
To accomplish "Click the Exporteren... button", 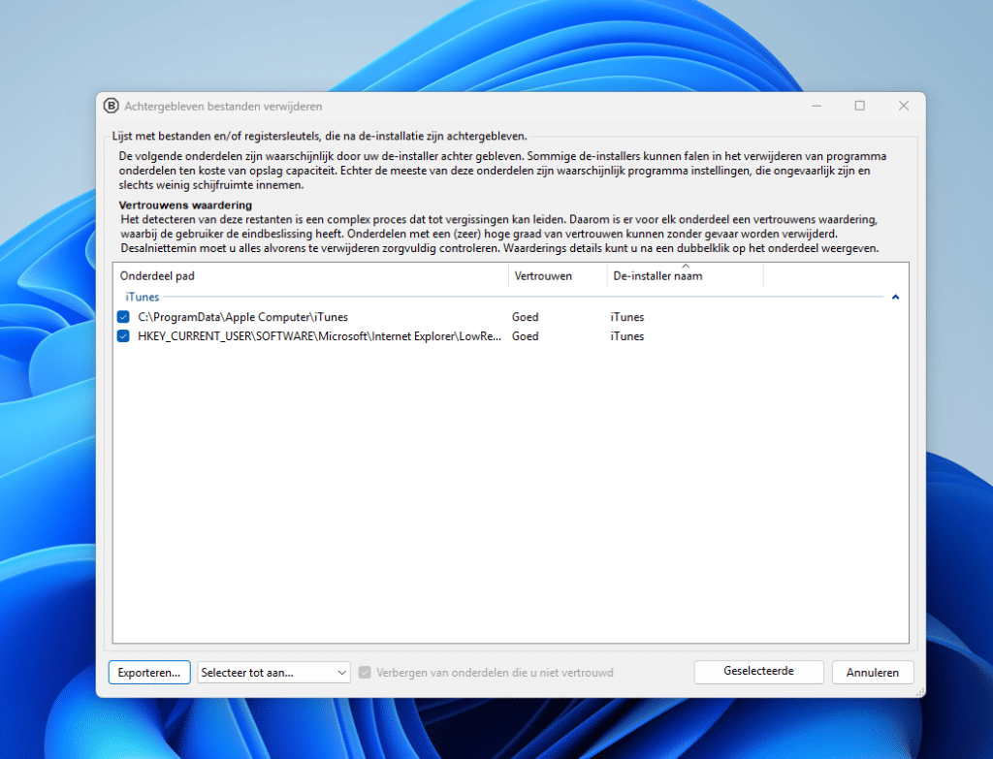I will click(x=149, y=673).
